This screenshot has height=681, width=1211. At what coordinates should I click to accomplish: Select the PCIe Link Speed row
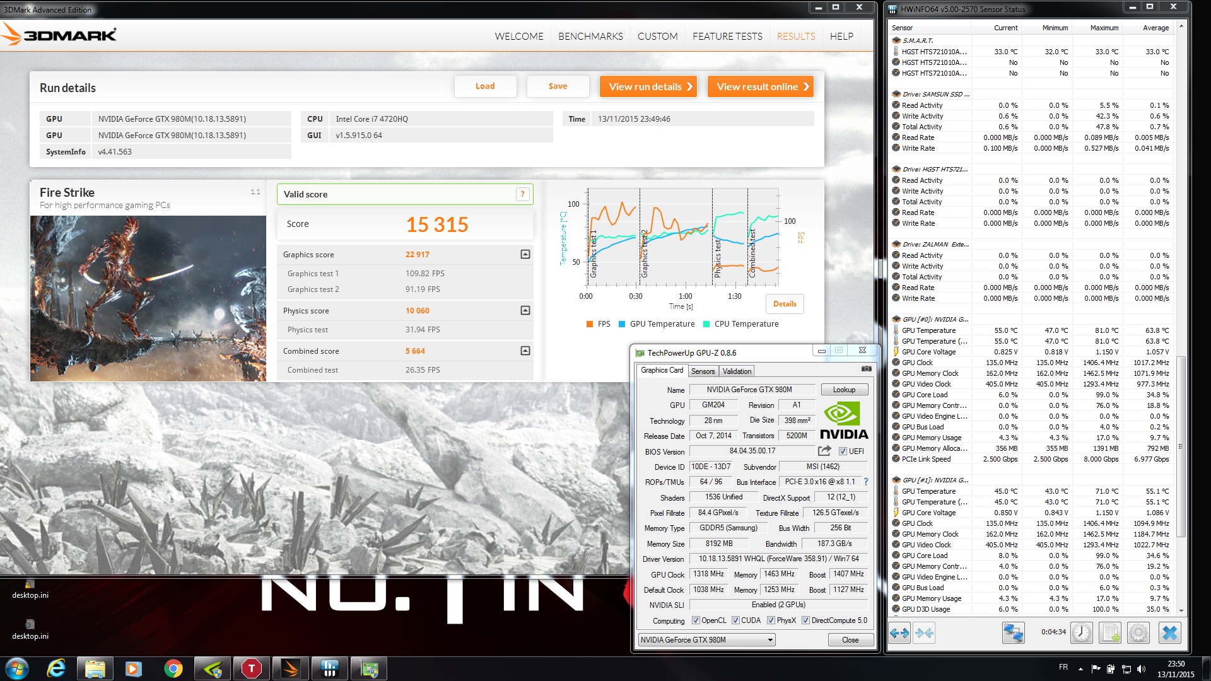(1031, 459)
